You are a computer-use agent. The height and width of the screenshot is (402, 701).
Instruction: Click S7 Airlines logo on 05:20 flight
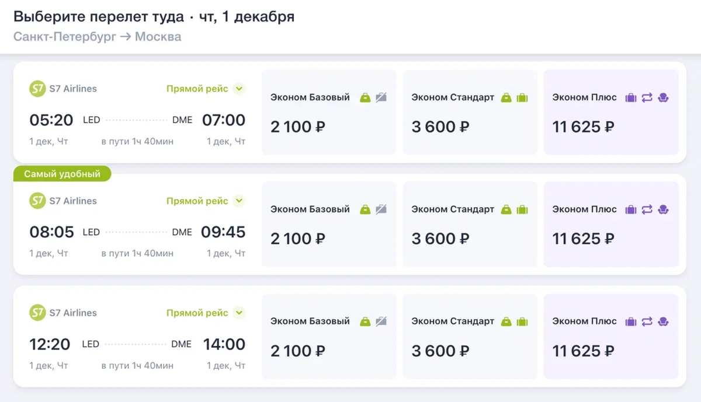point(38,89)
